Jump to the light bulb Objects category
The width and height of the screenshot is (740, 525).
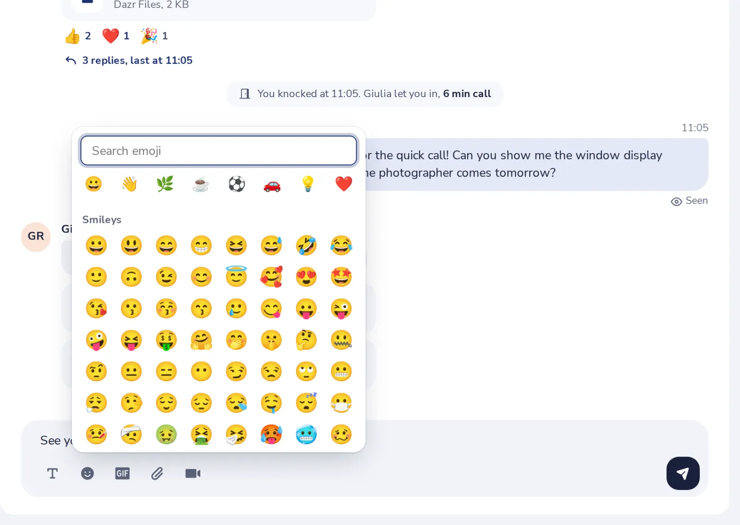308,184
